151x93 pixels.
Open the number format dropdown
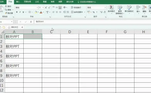pos(105,7)
